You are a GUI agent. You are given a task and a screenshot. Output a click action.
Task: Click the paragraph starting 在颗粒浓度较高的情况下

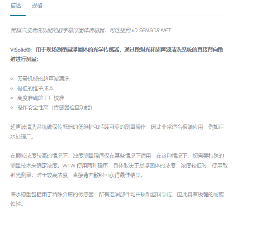(x=119, y=165)
